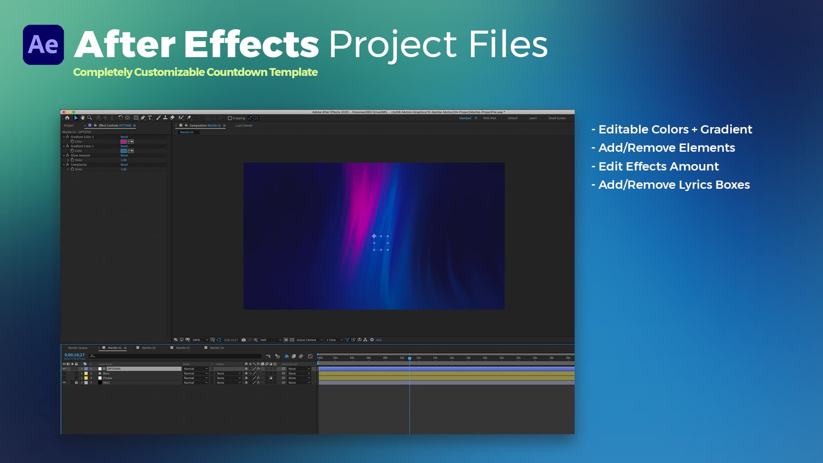Collapse the Gradient Color 2 effect
Screen dimensions: 823x463
pyautogui.click(x=64, y=137)
